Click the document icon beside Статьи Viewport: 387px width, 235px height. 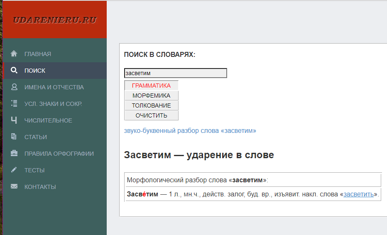(14, 137)
